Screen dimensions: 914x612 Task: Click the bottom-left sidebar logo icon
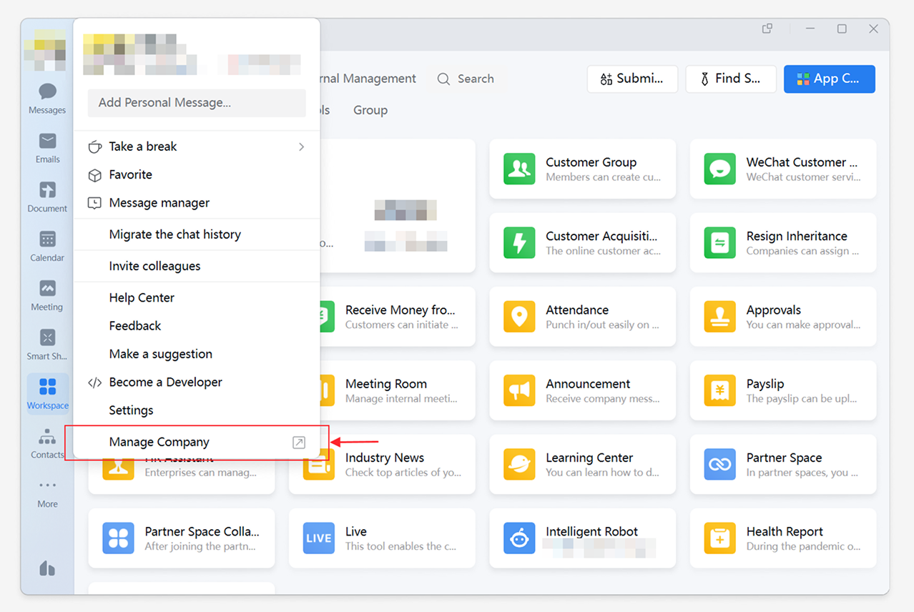coord(47,568)
